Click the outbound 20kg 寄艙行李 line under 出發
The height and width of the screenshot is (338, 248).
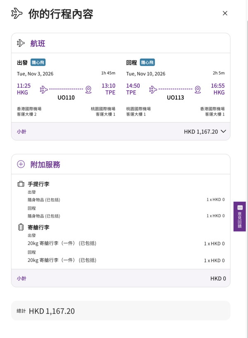[126, 244]
